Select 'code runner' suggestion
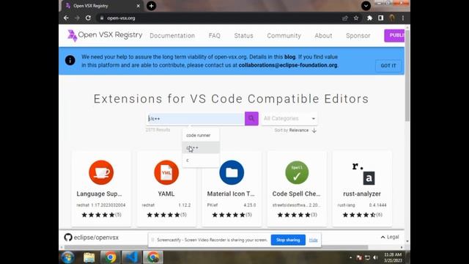The width and height of the screenshot is (469, 264). click(201, 135)
